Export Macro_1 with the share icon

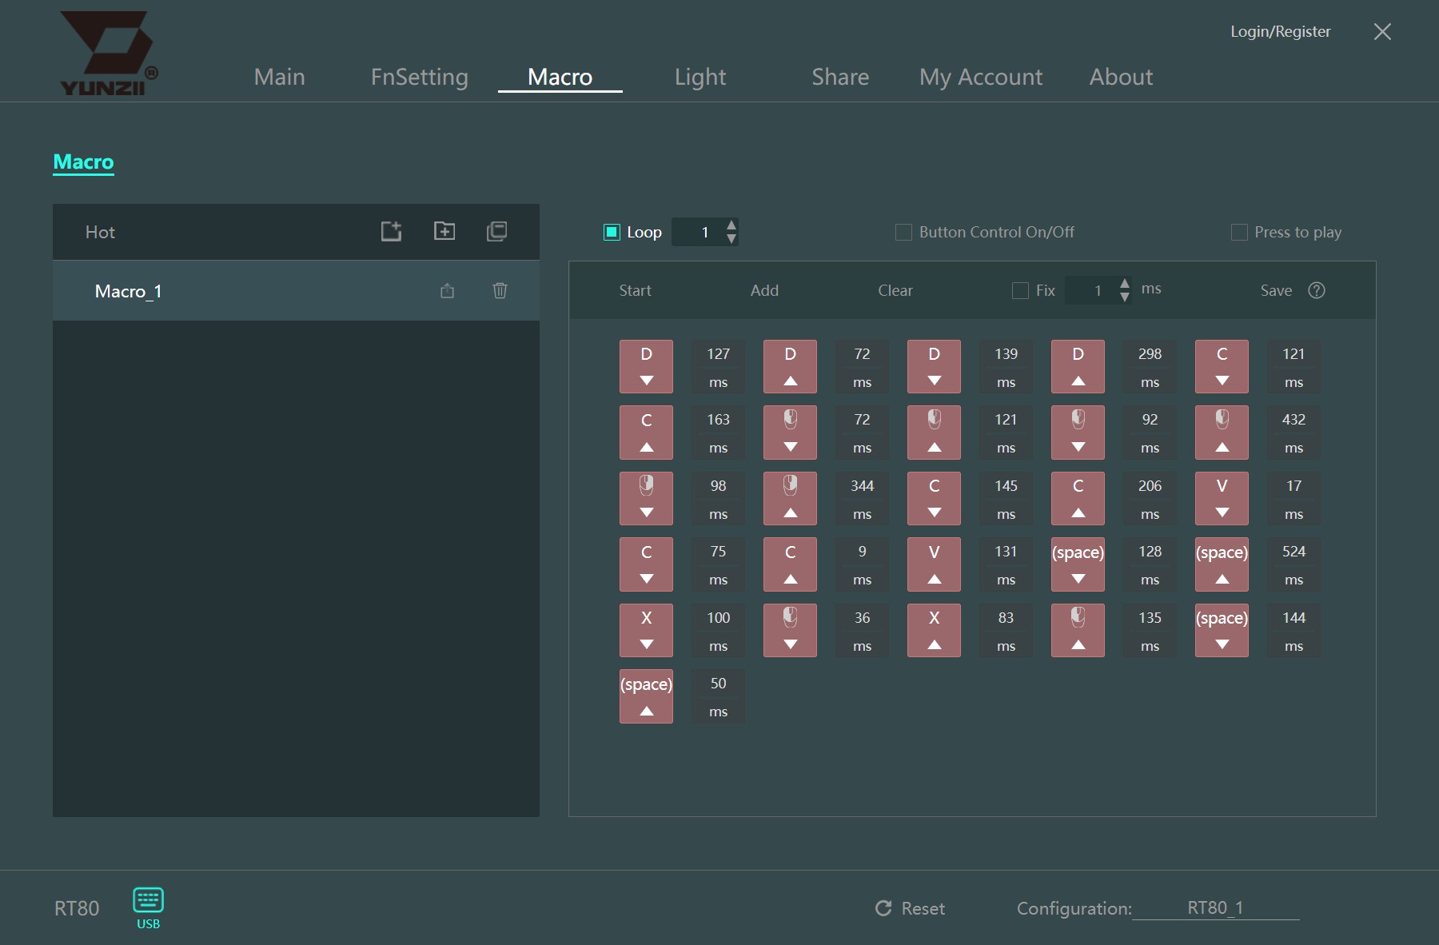coord(447,290)
